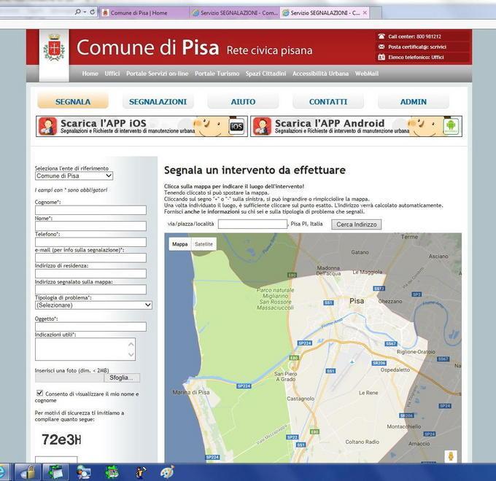Open the user-search network icon in taskbar
Screen dimensions: 496x481
[83, 472]
